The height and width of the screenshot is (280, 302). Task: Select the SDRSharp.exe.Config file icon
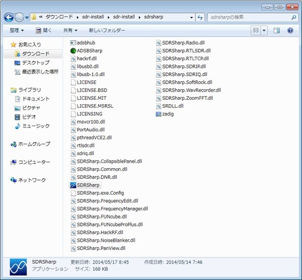pos(73,193)
